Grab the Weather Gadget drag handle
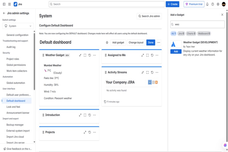Viewport: 228px width, 152px height. tap(43, 55)
